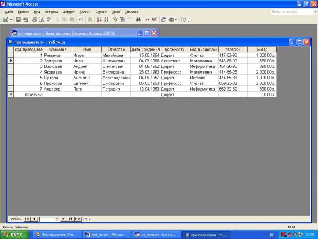Switch to design View via toolbar icon
This screenshot has width=318, height=239.
click(x=6, y=20)
